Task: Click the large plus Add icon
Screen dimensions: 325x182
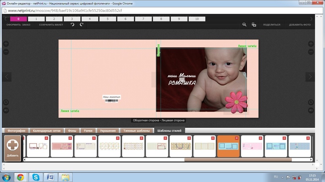Action: pyautogui.click(x=13, y=145)
